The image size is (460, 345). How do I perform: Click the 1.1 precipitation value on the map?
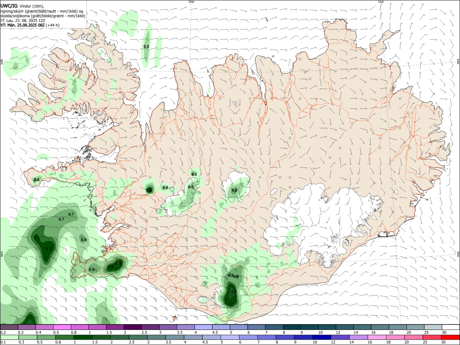click(x=37, y=238)
